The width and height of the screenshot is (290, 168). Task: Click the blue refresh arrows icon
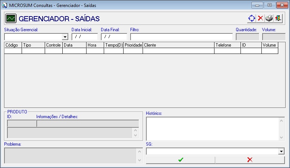pos(252,18)
